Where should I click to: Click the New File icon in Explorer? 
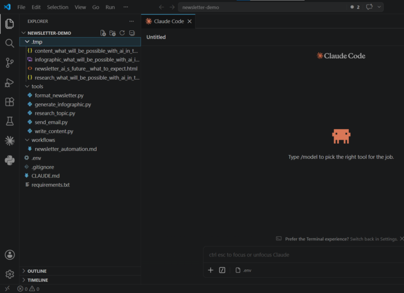tap(103, 33)
